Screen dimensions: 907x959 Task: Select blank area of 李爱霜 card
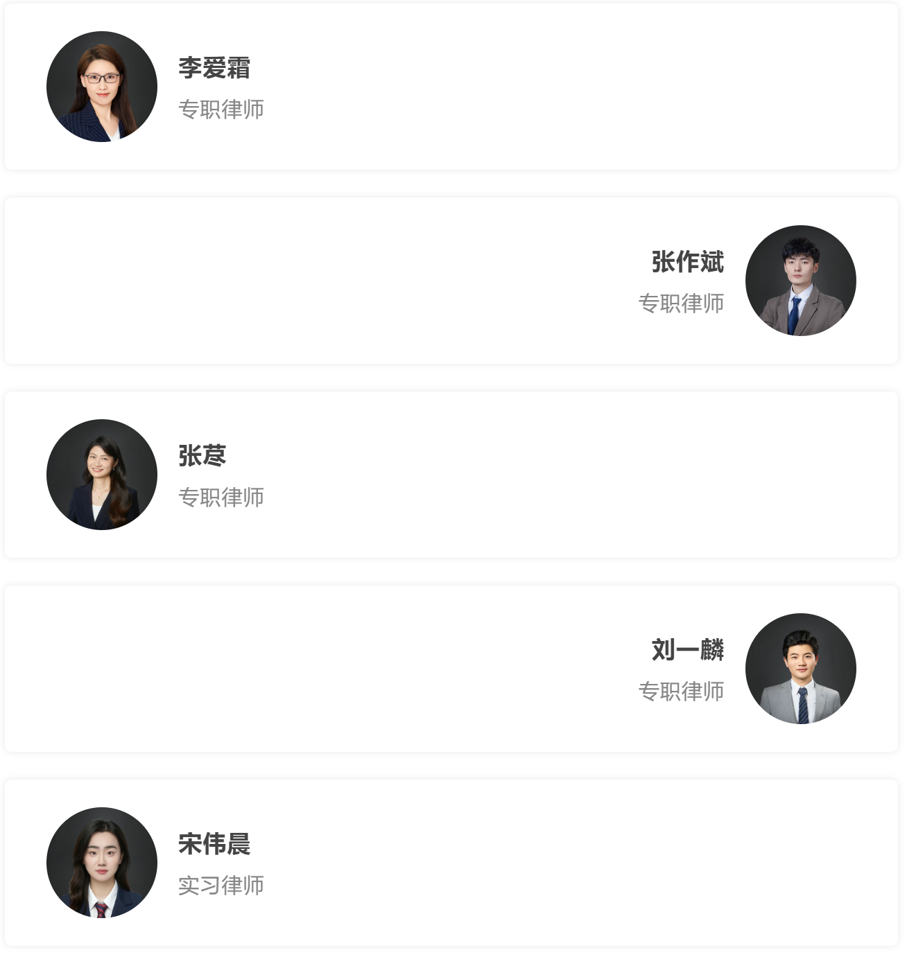pos(555,87)
